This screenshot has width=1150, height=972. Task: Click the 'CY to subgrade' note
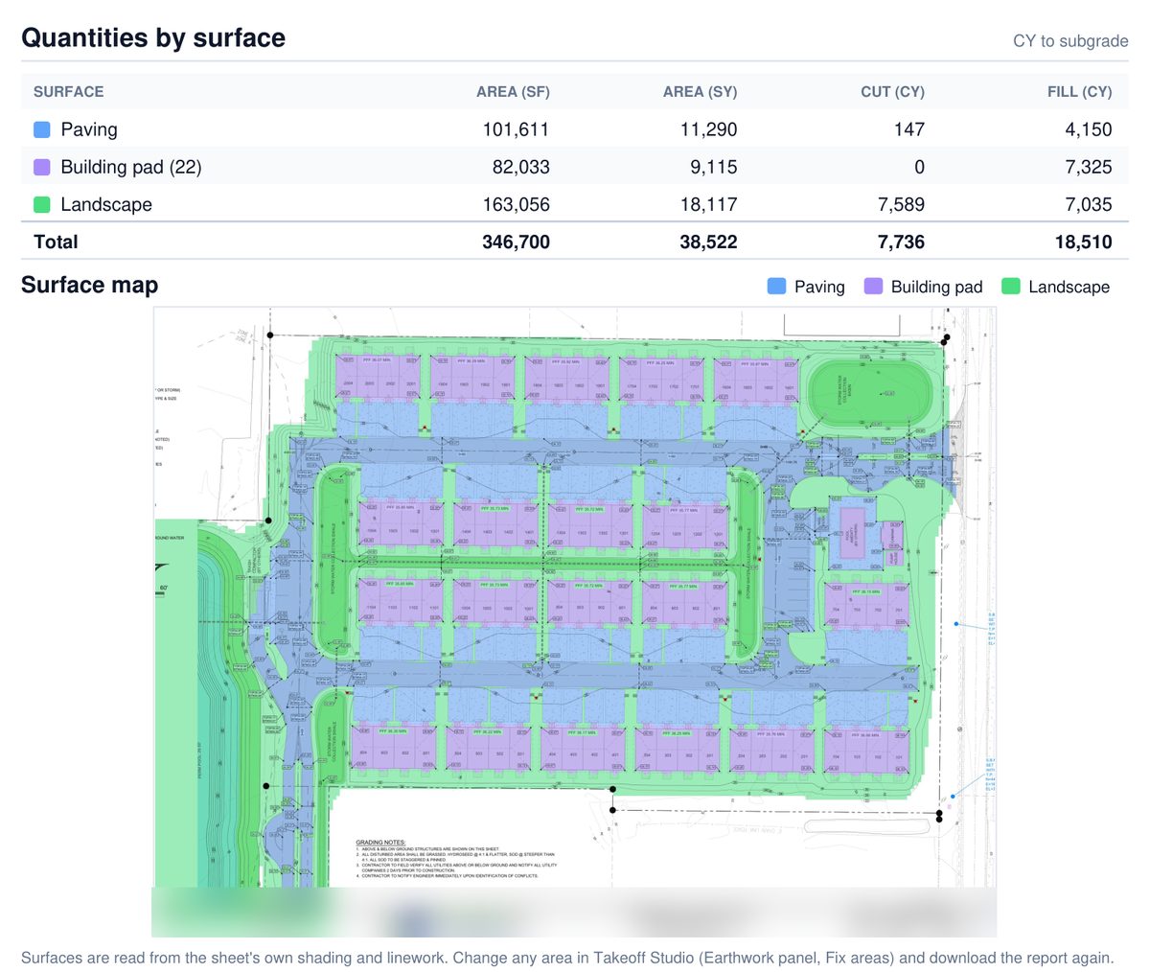click(x=1070, y=41)
